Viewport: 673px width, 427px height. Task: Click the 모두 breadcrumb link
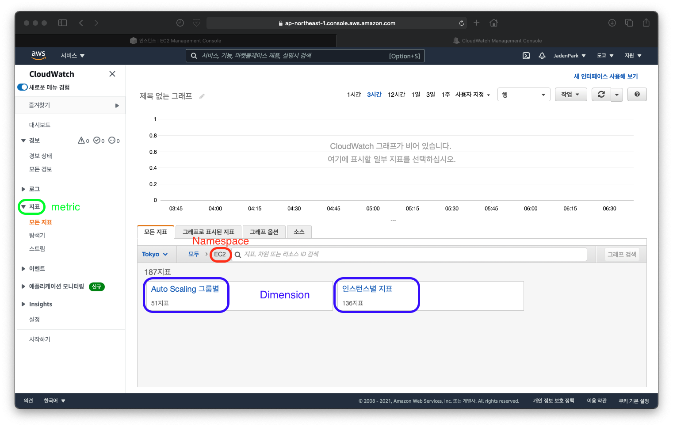click(x=194, y=254)
